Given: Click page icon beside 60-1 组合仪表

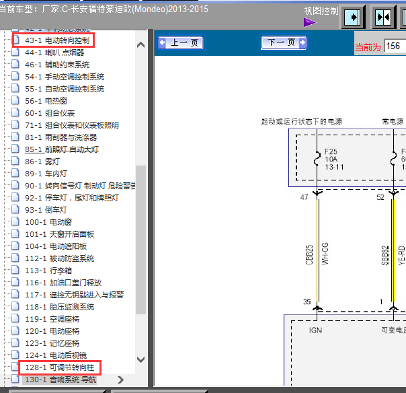Looking at the screenshot, I should 15,112.
